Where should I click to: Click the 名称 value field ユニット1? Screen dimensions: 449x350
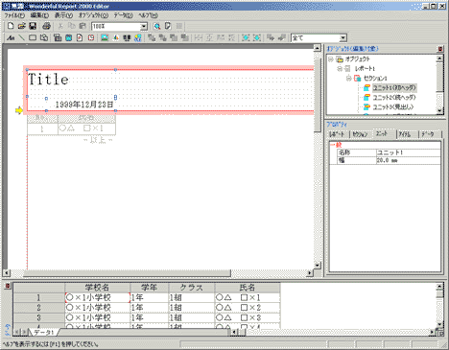point(409,152)
